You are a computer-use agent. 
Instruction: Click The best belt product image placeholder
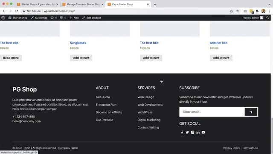170,29
